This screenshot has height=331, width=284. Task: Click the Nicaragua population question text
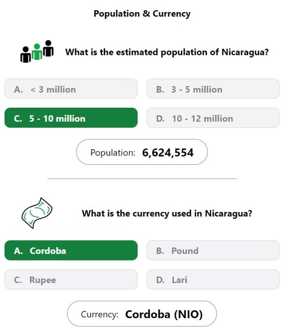click(x=167, y=52)
